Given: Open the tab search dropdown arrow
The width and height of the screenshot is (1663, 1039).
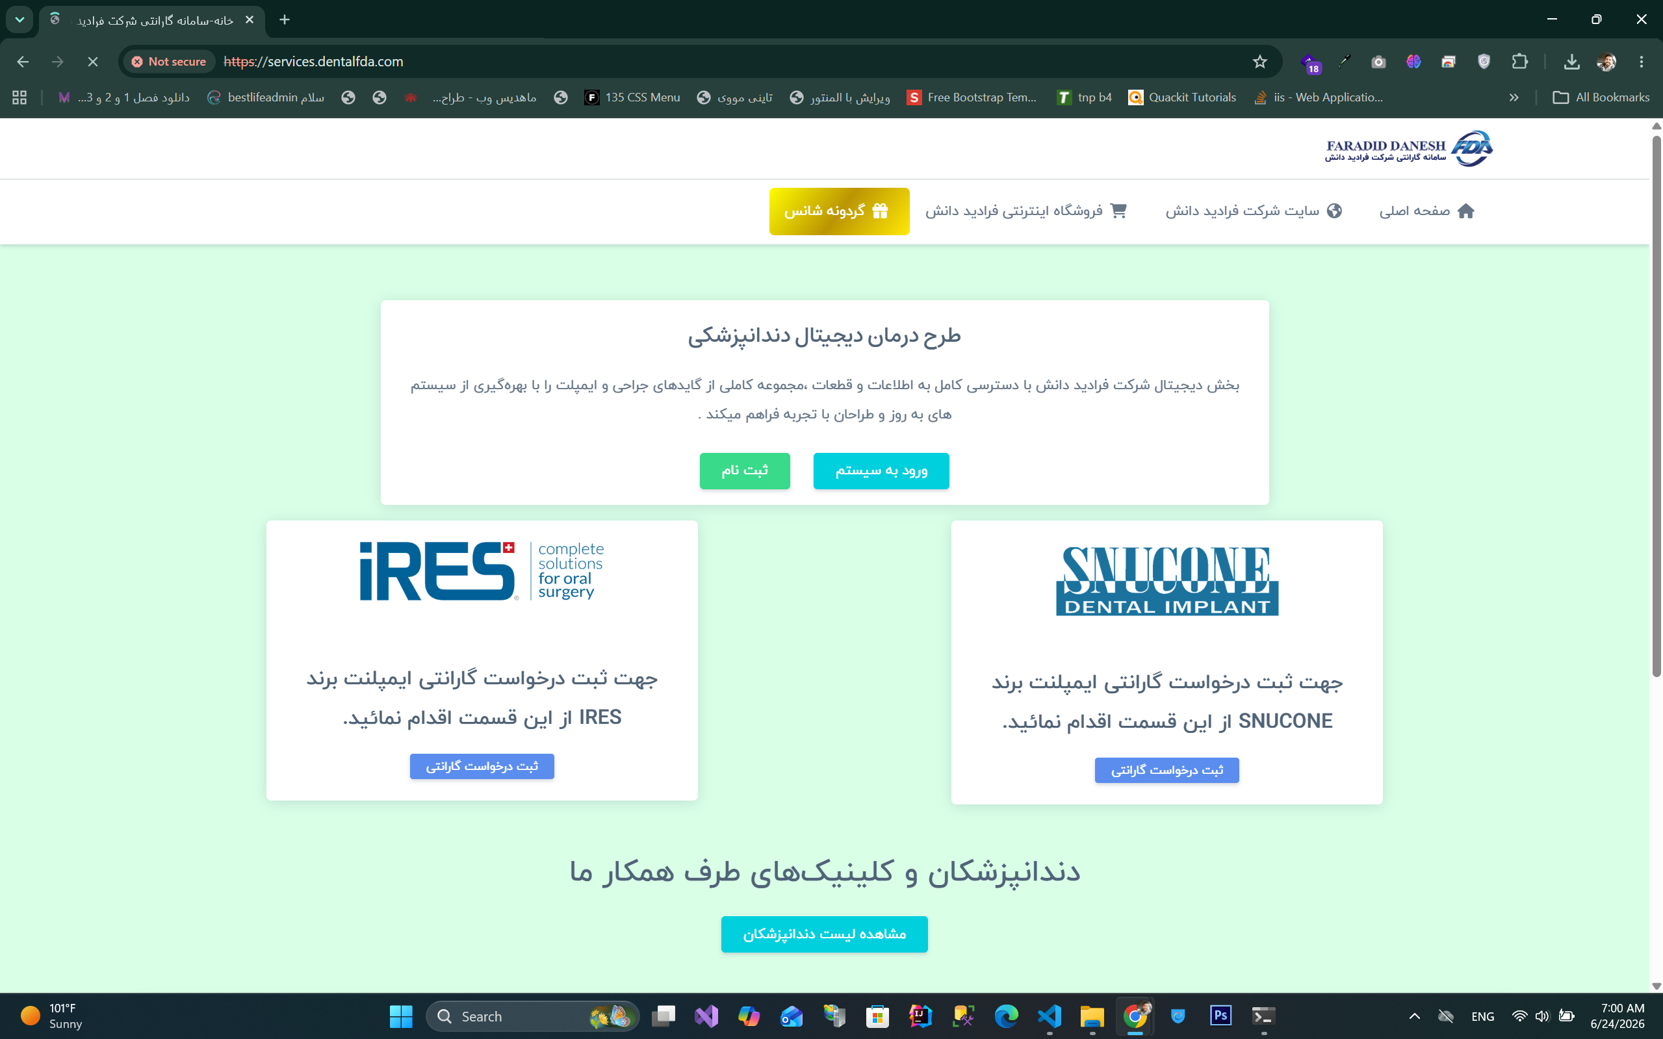Looking at the screenshot, I should click(x=19, y=20).
